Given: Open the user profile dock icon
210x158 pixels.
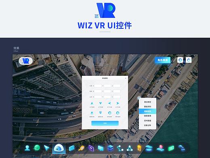Looking at the screenshot, I should click(27, 148).
